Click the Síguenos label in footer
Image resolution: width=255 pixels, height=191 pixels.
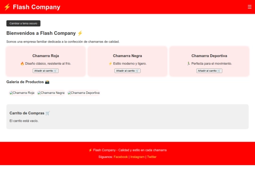[106, 157]
